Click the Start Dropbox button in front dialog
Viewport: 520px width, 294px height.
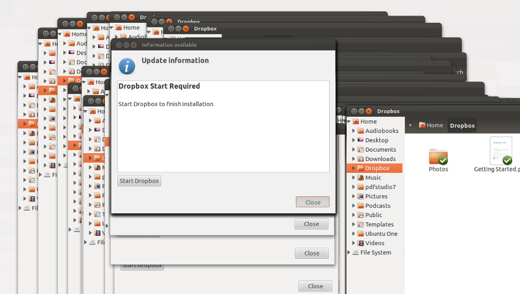pos(139,181)
